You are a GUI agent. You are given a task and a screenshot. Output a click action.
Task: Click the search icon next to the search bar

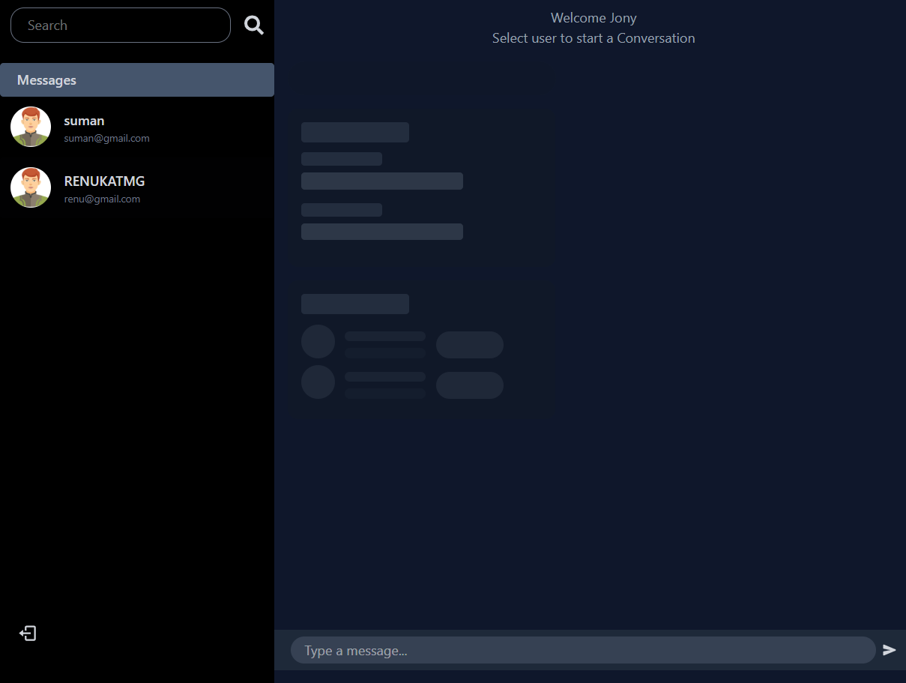coord(253,25)
